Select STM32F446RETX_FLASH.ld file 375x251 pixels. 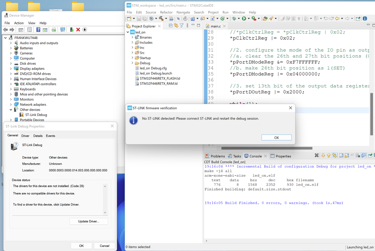pos(160,78)
